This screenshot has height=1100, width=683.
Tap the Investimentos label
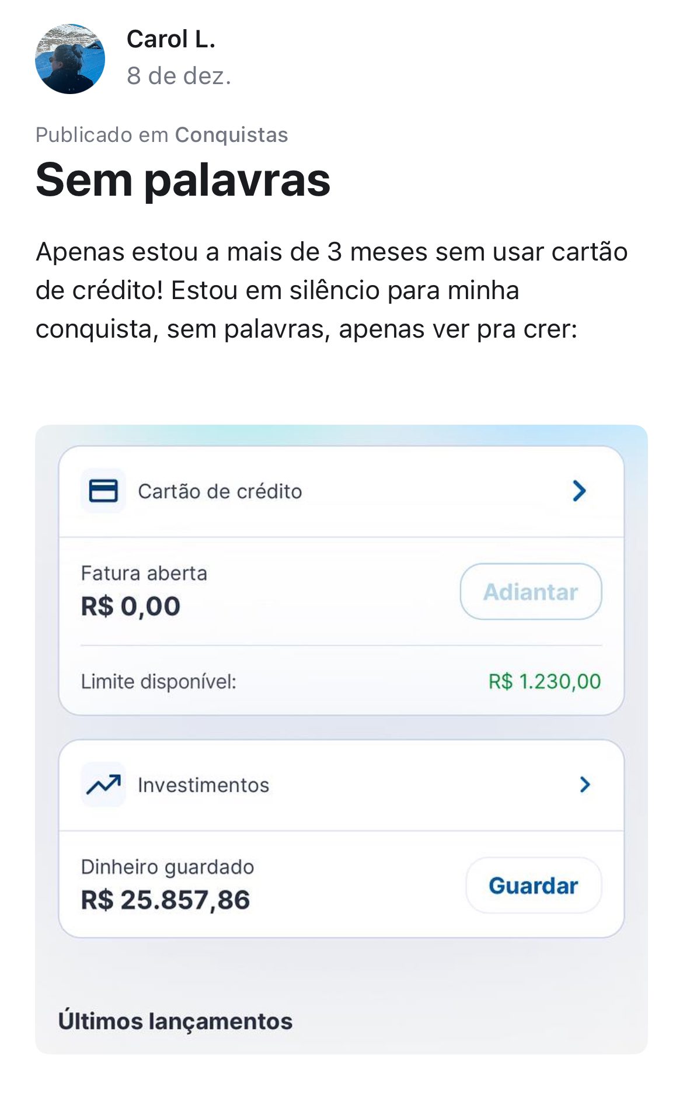(x=203, y=785)
